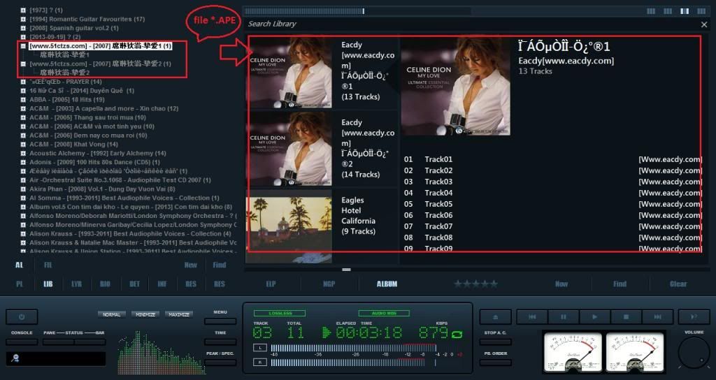Click the power button icon
Viewport: 716px width, 380px height.
[x=22, y=316]
